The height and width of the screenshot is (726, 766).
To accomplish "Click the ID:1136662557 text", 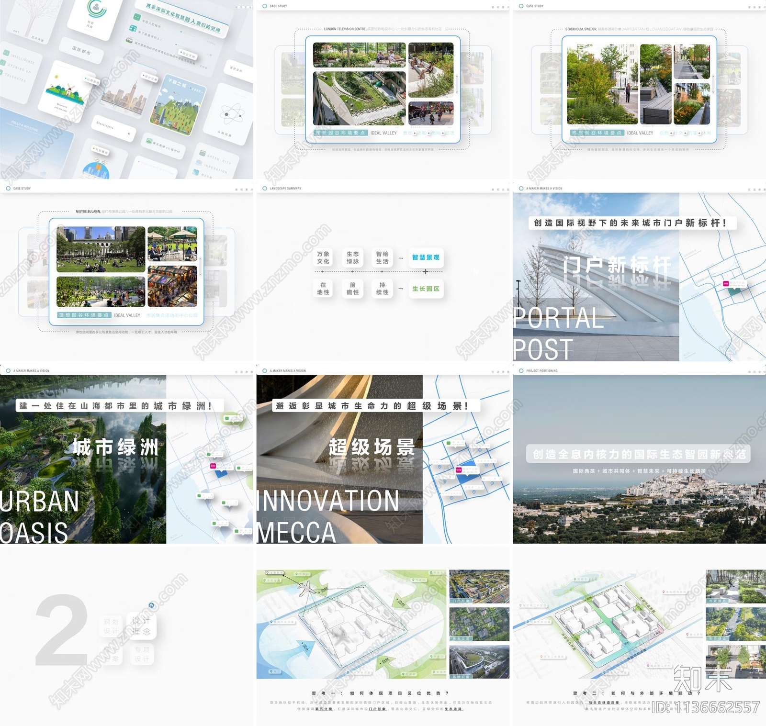I will click(706, 707).
